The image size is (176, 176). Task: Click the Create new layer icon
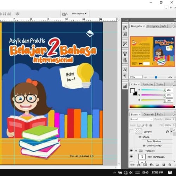pyautogui.click(x=163, y=165)
